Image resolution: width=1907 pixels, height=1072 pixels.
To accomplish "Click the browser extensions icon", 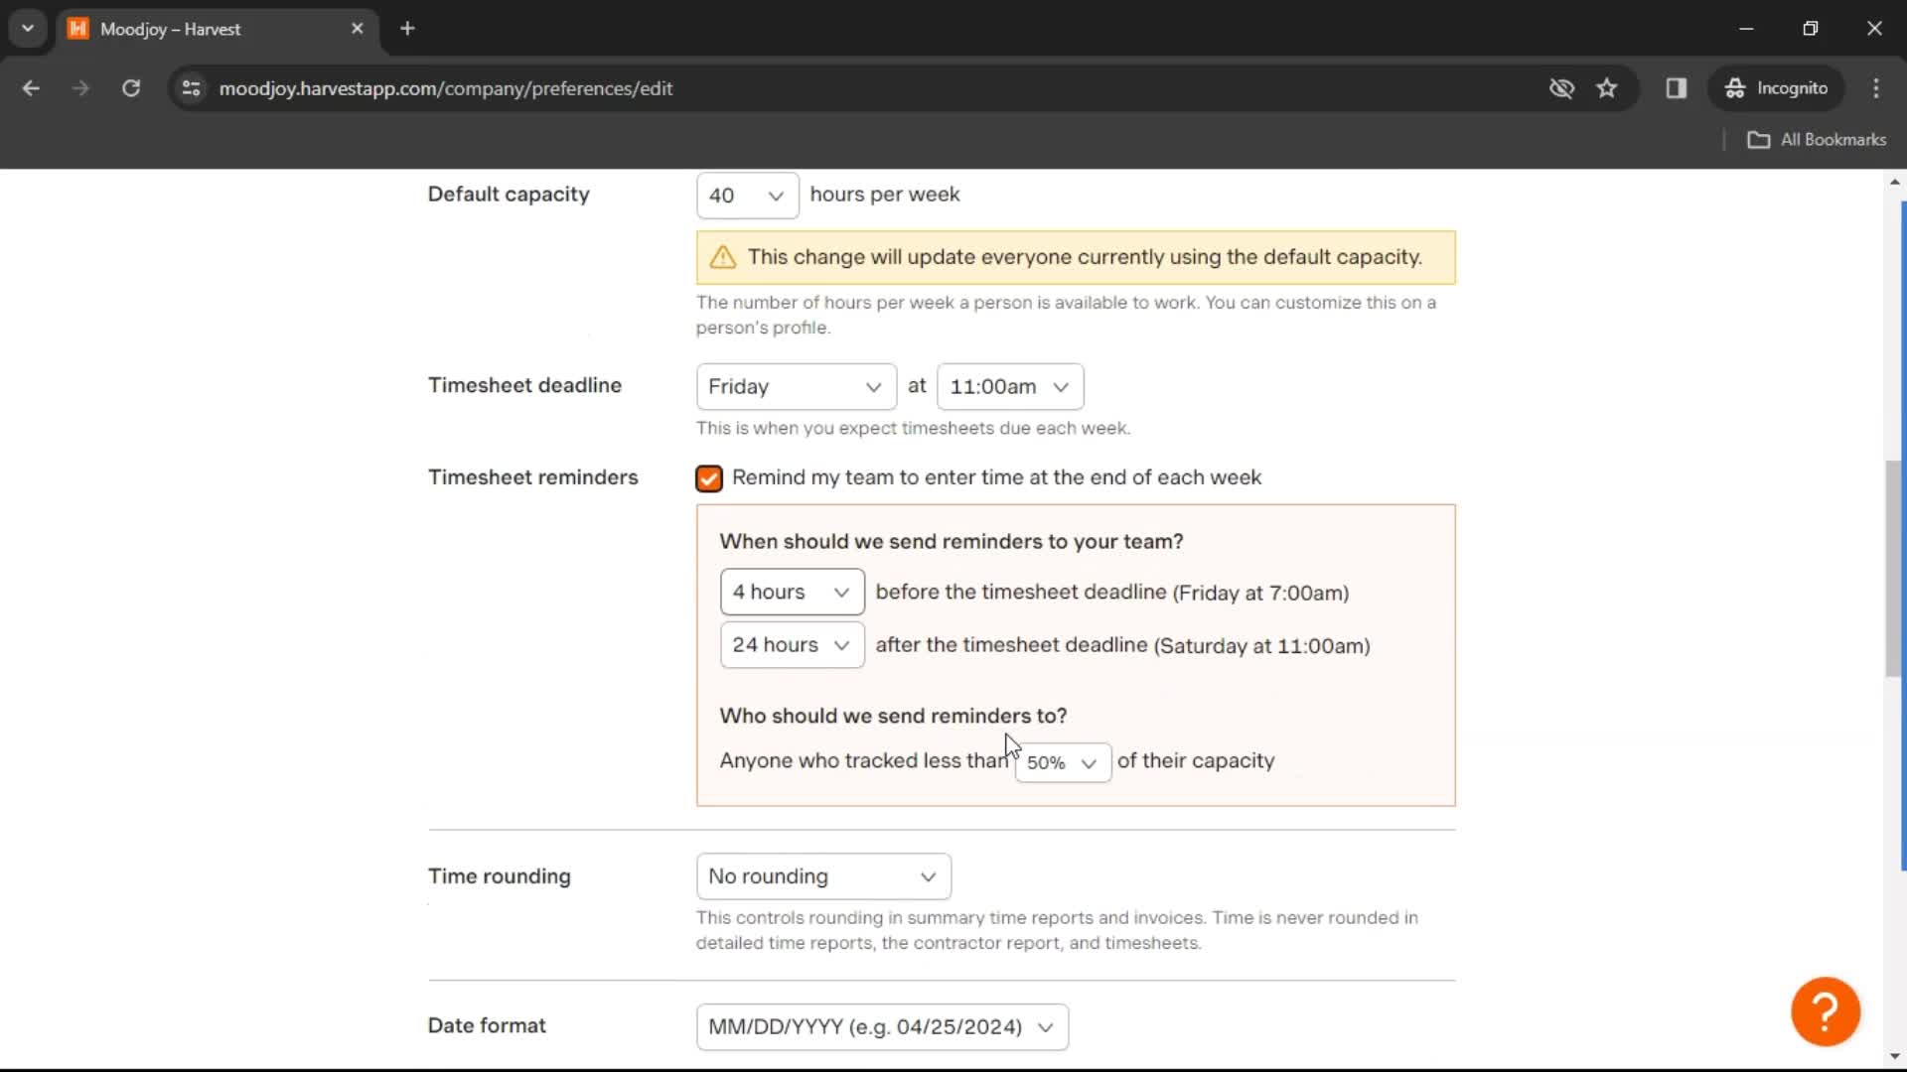I will [x=1676, y=87].
